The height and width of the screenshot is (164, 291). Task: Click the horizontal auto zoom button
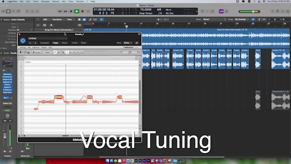(264, 19)
